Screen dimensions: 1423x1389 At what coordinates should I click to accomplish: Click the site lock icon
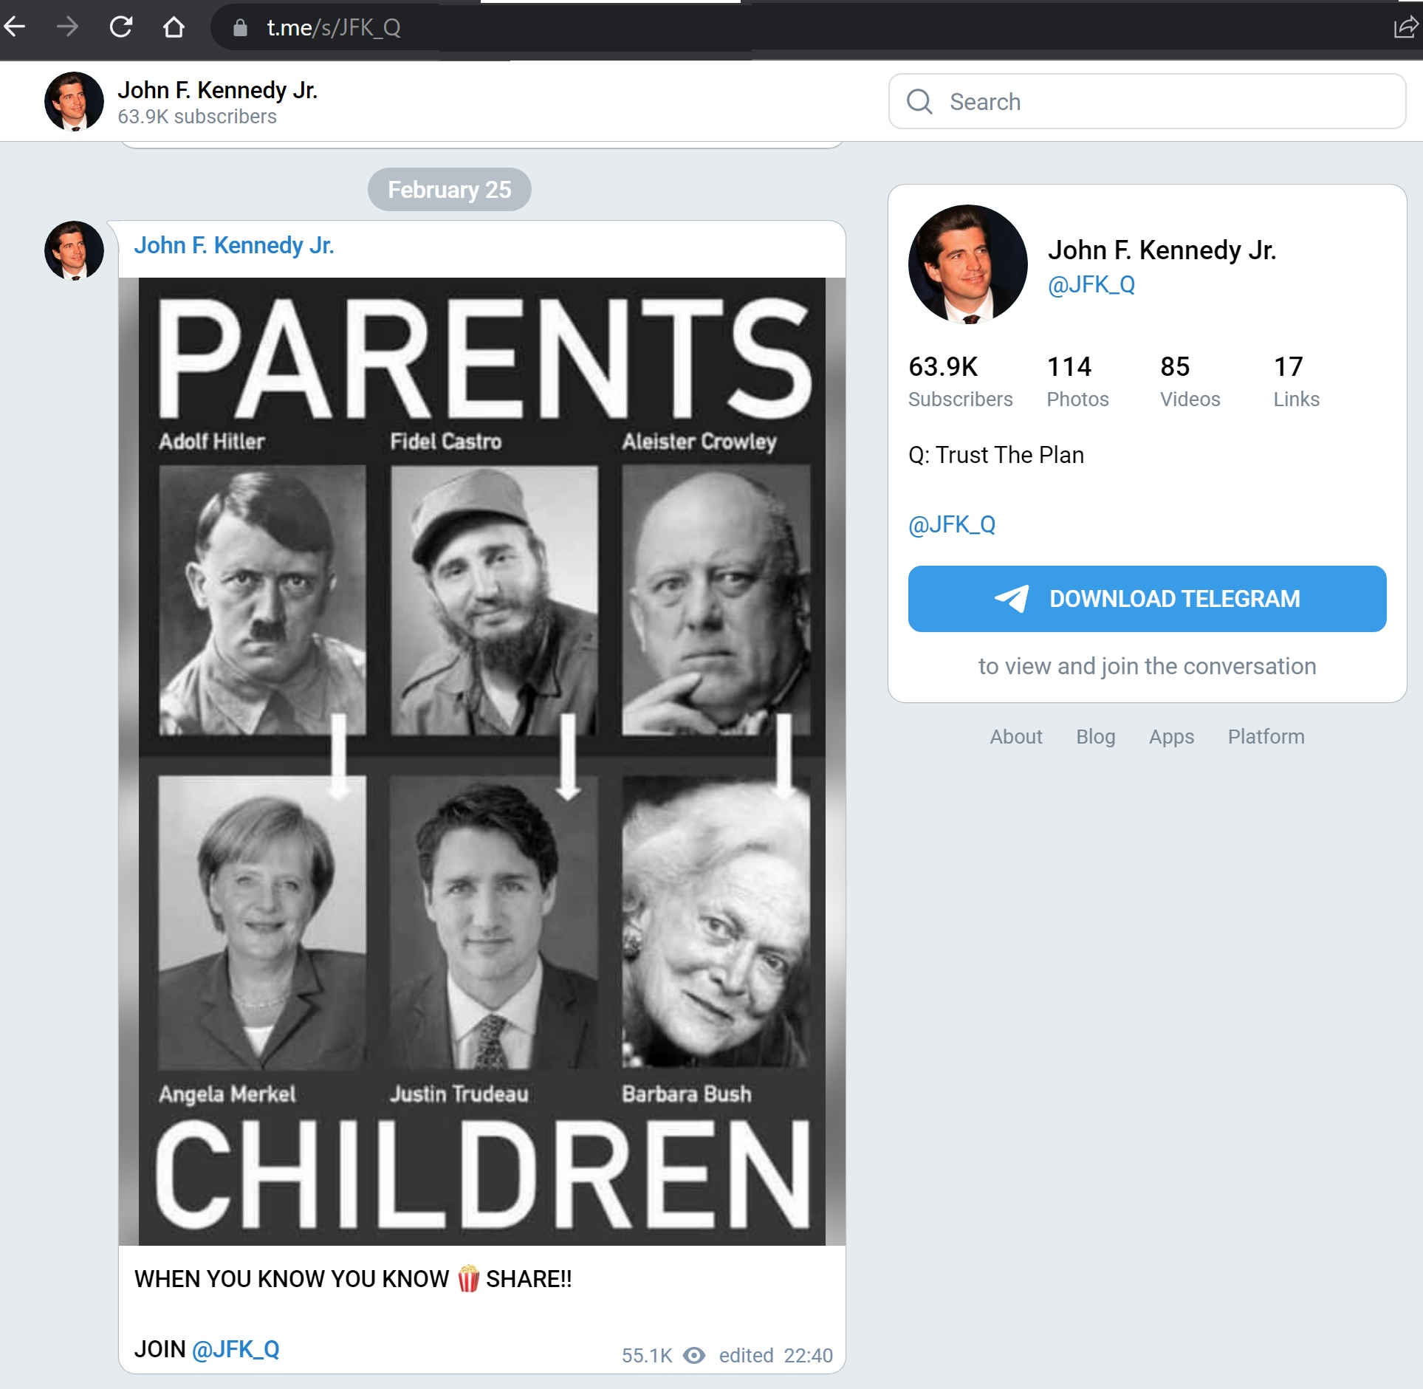[x=240, y=28]
